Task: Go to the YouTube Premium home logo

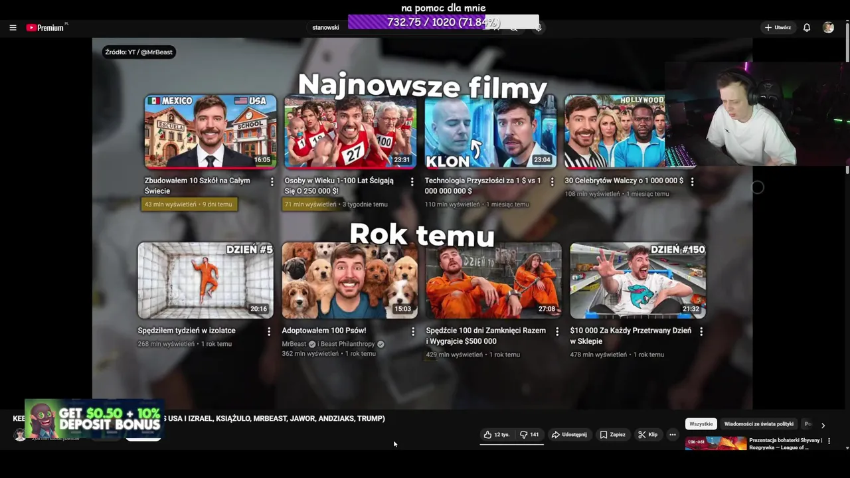Action: click(x=45, y=28)
